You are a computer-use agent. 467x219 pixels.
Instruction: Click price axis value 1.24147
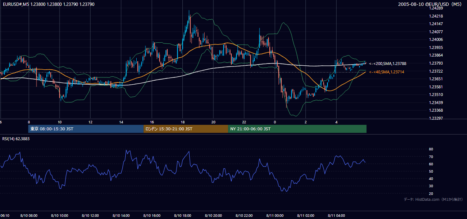pyautogui.click(x=436, y=24)
